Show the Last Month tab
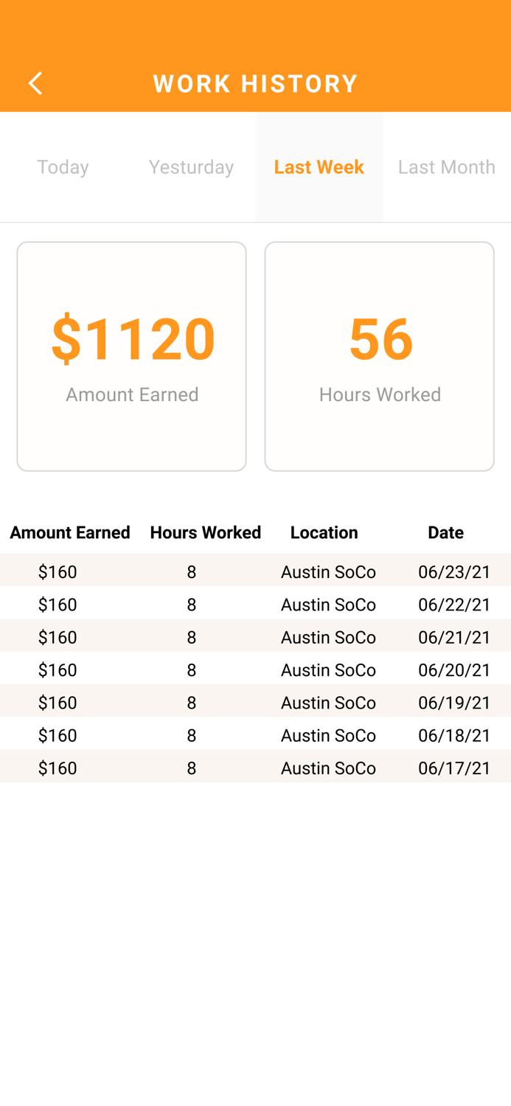This screenshot has height=1106, width=511. pos(446,167)
